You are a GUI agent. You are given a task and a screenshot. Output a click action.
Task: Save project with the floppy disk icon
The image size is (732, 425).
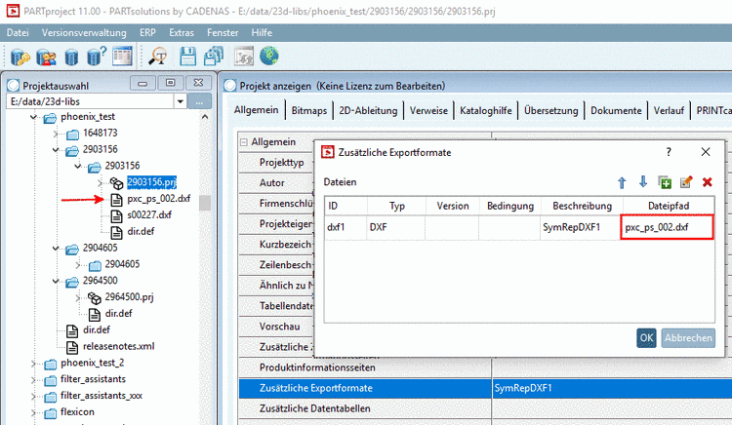188,57
